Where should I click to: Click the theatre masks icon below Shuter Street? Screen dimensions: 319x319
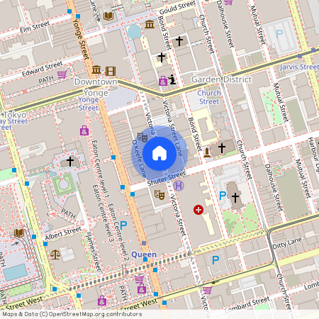point(159,195)
